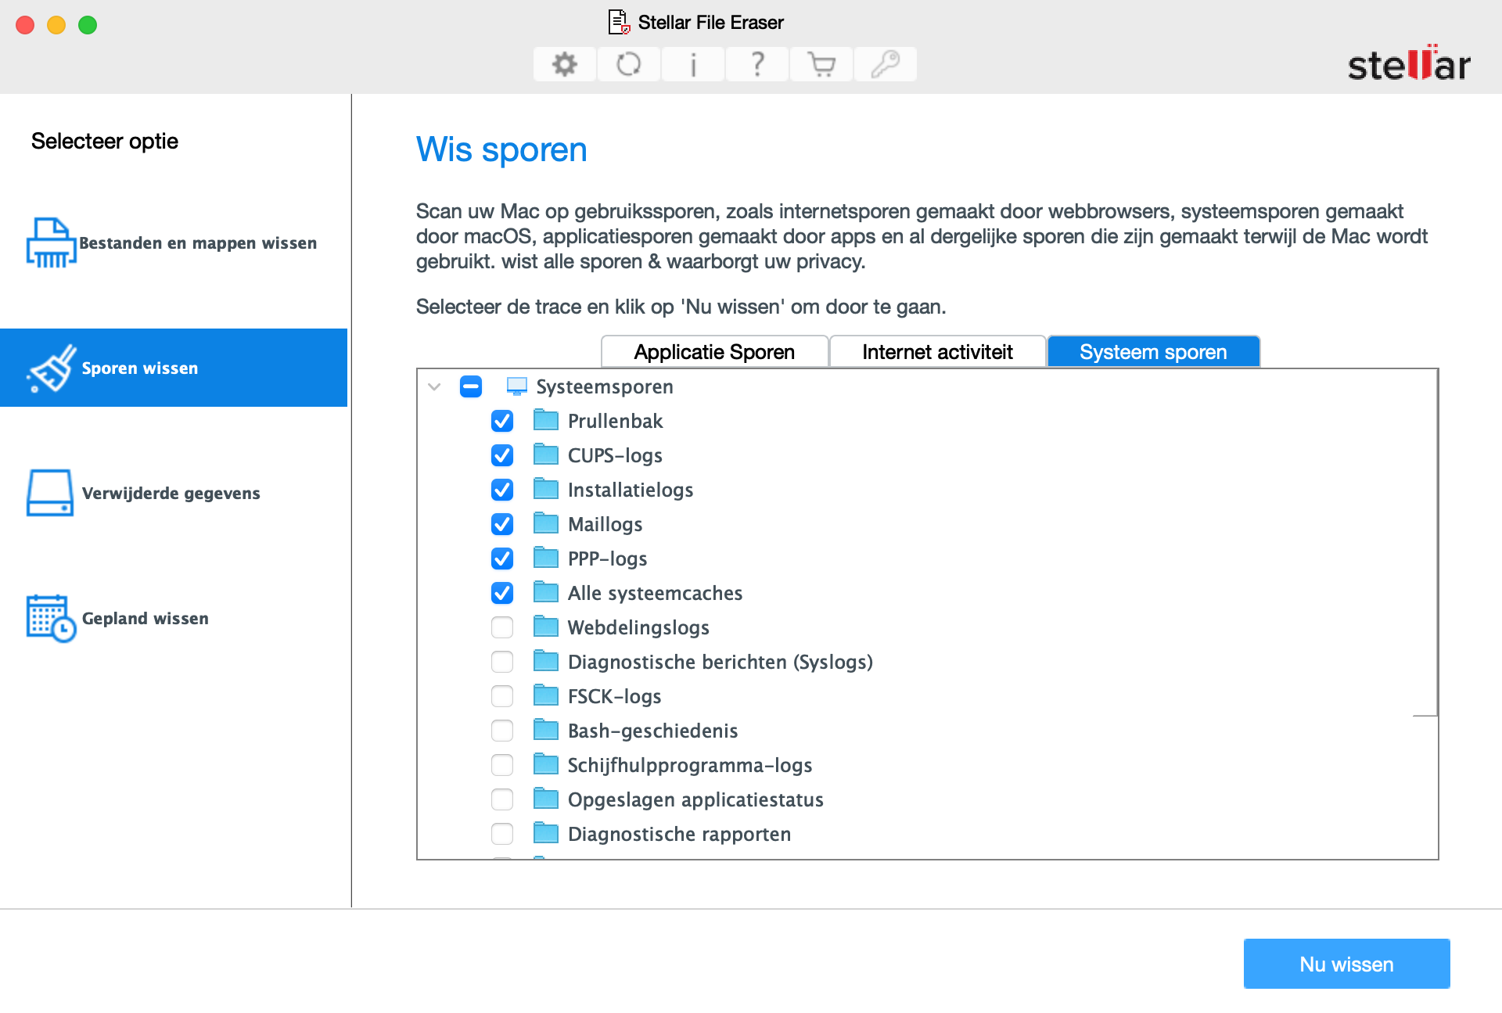Click the refresh/update circular arrow icon
The image size is (1502, 1013).
coord(629,64)
